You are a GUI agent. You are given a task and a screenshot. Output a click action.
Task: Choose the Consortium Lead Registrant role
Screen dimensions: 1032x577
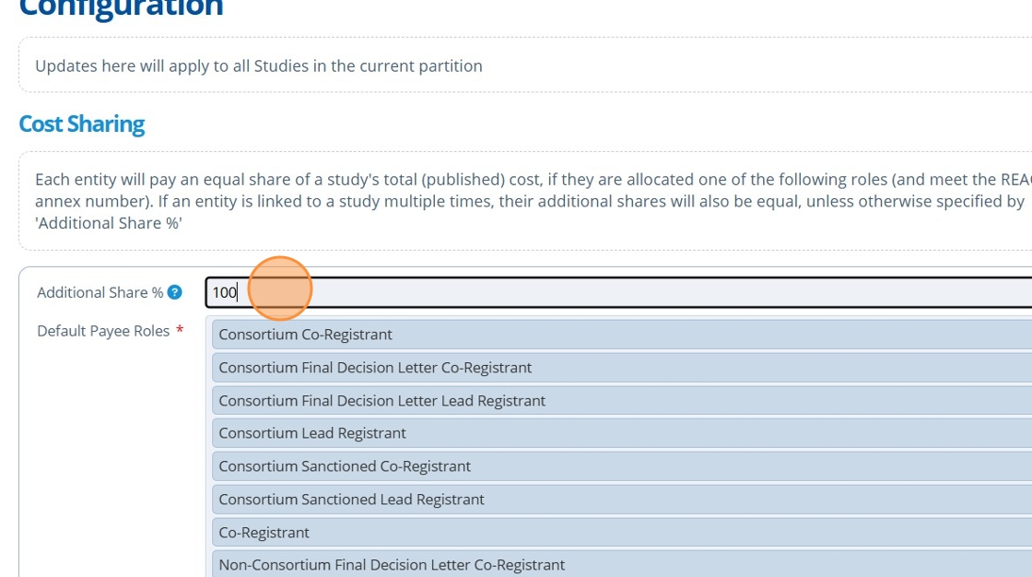312,433
